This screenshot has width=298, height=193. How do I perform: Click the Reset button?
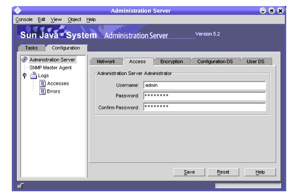click(x=223, y=172)
